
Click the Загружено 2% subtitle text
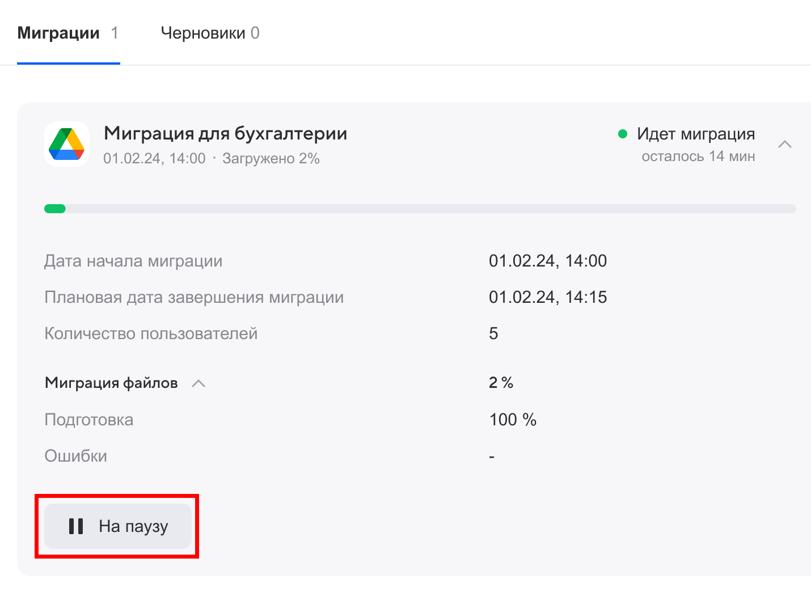tap(271, 159)
